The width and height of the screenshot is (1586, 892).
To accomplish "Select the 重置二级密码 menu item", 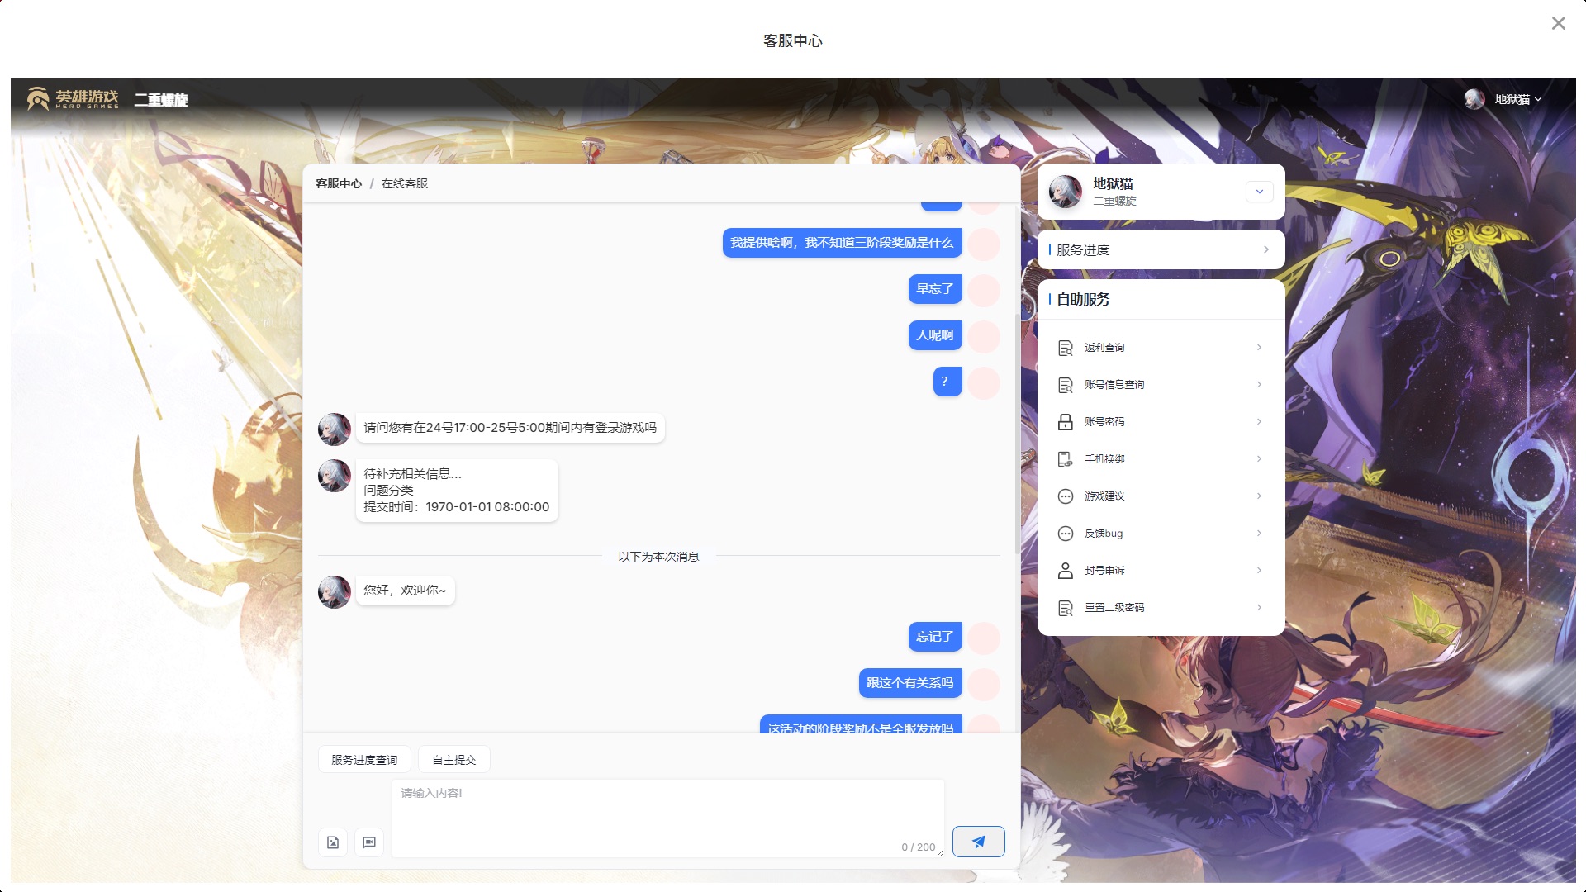I will click(x=1161, y=608).
